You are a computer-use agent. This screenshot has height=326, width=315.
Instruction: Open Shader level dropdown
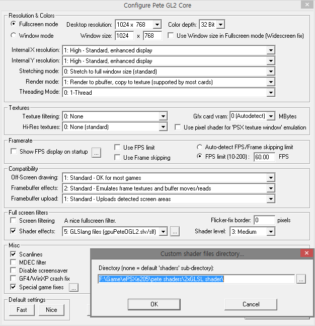[271, 231]
